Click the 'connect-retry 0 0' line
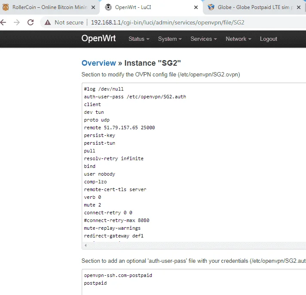This screenshot has width=306, height=295. [x=108, y=213]
